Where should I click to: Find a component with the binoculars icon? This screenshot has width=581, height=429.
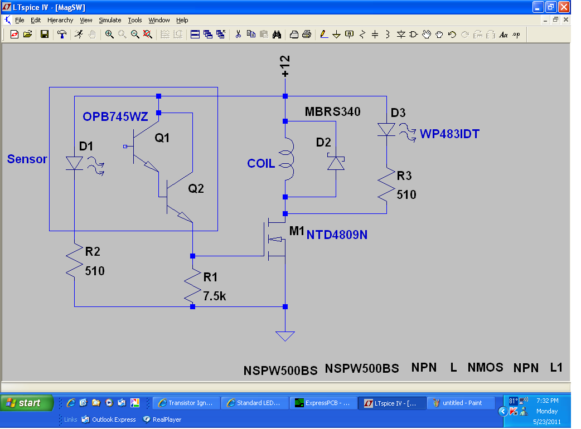[x=277, y=35]
